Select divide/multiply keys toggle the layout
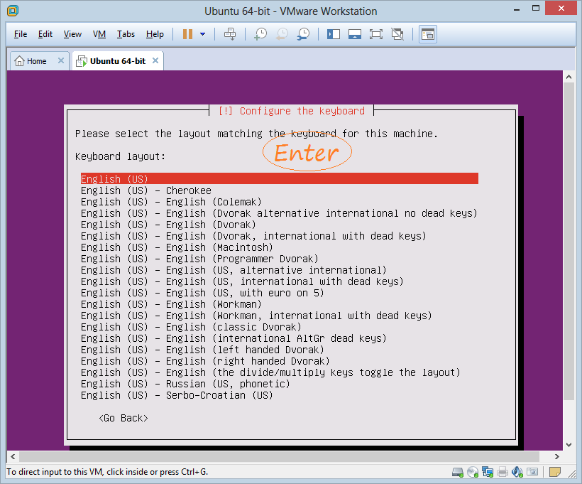The image size is (582, 484). point(270,372)
